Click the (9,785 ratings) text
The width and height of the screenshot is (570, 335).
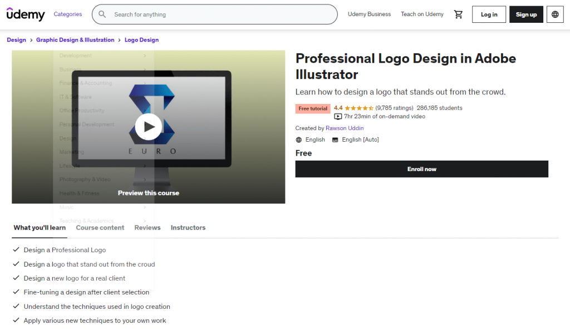(x=395, y=108)
